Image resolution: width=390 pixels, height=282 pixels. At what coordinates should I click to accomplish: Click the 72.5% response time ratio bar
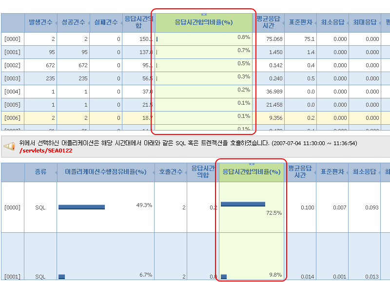(243, 204)
